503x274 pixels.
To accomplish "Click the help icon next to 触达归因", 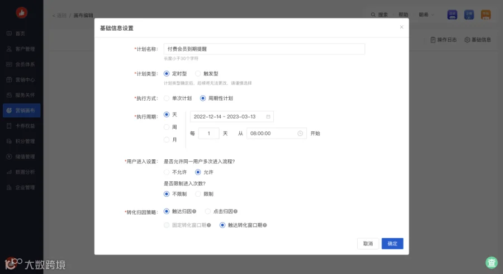I will click(194, 211).
